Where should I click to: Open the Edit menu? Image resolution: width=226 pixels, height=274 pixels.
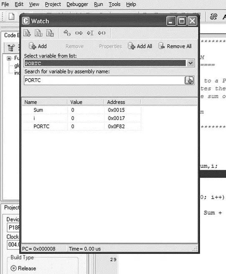[x=19, y=4]
